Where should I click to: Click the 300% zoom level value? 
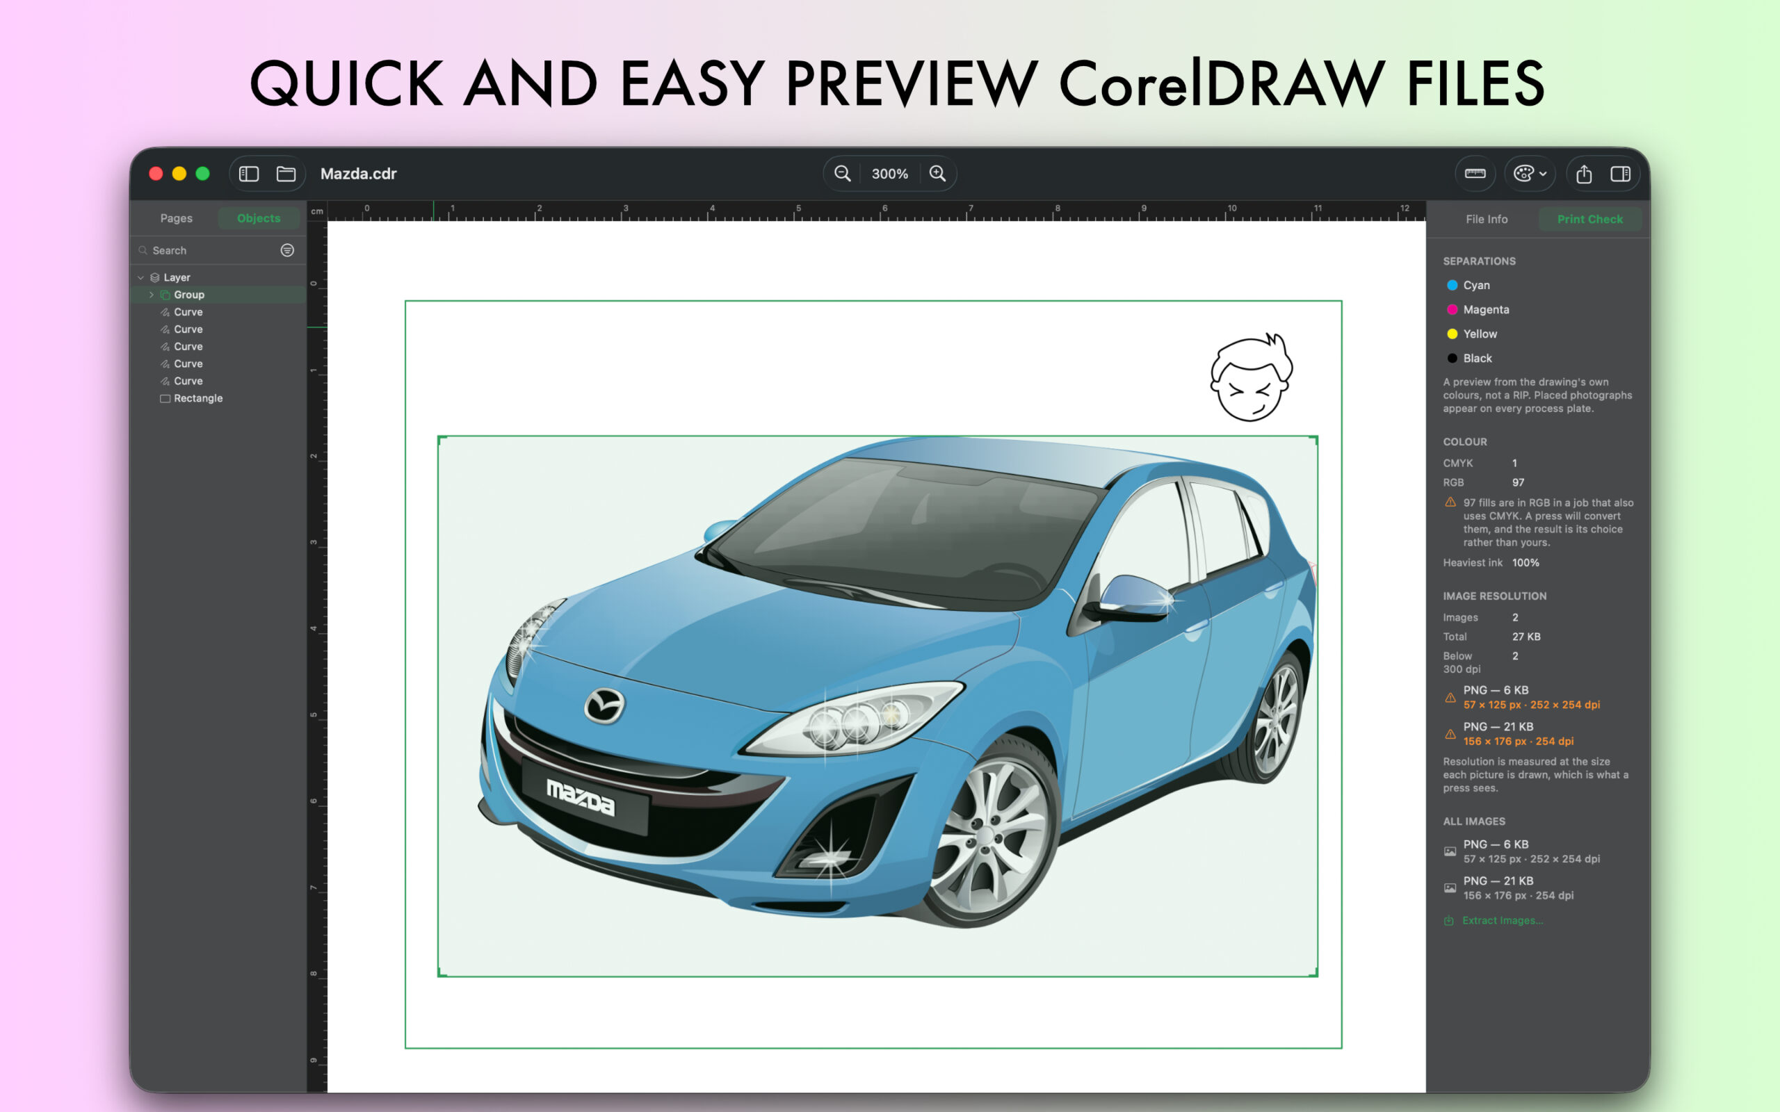pos(889,174)
